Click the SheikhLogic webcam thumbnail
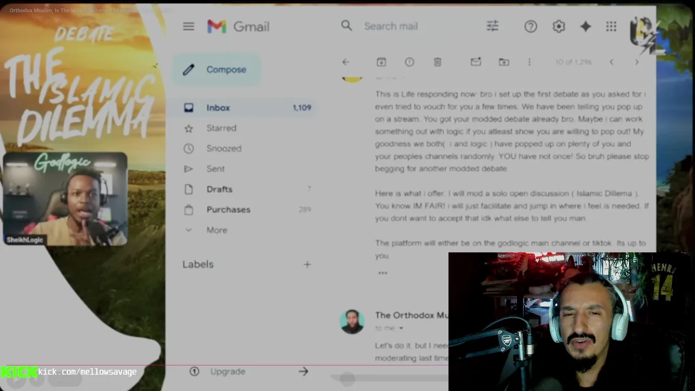The image size is (695, 391). pos(65,199)
